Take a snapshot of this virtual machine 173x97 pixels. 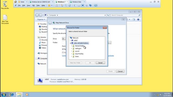tap(62, 5)
